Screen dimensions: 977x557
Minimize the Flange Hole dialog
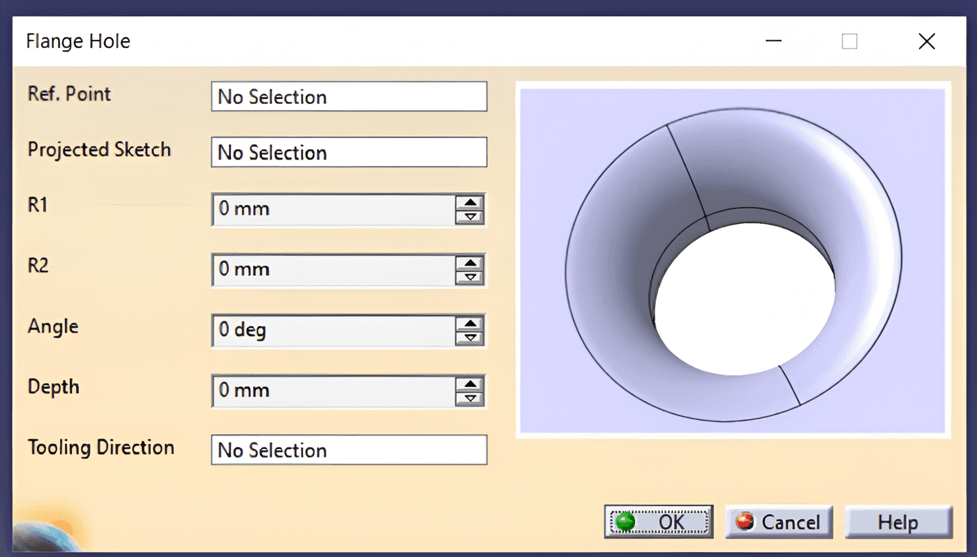tap(773, 41)
